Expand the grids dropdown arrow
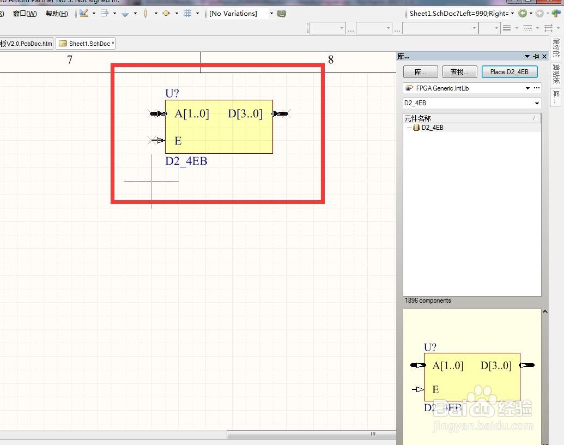 coord(197,13)
